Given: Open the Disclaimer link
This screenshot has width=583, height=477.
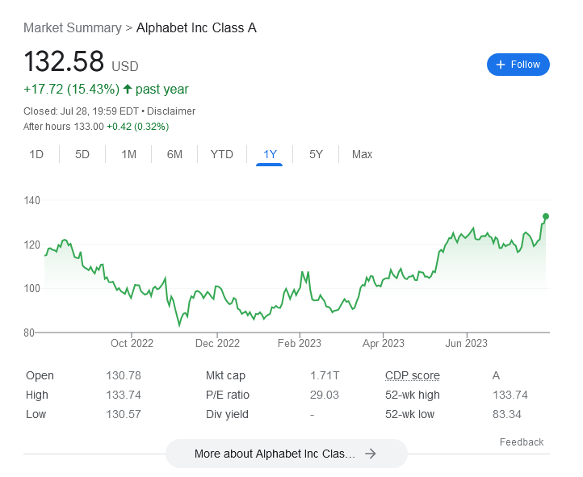Looking at the screenshot, I should [171, 111].
